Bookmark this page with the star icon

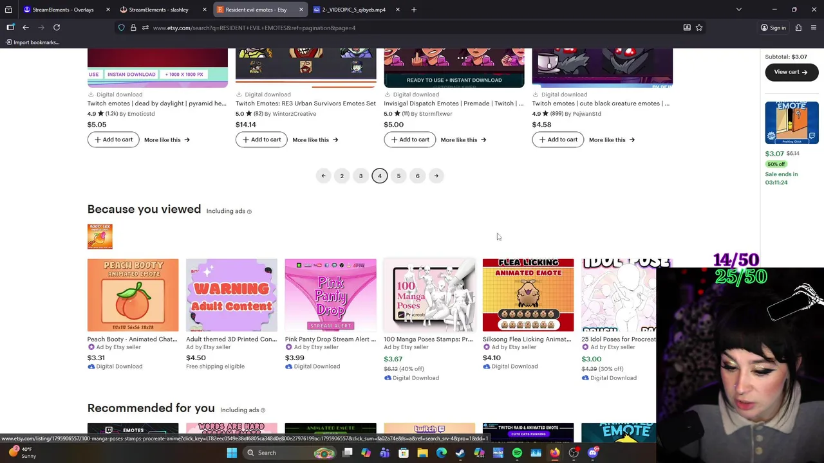[699, 28]
